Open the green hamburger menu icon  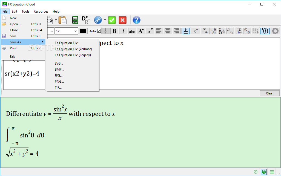pos(272,172)
